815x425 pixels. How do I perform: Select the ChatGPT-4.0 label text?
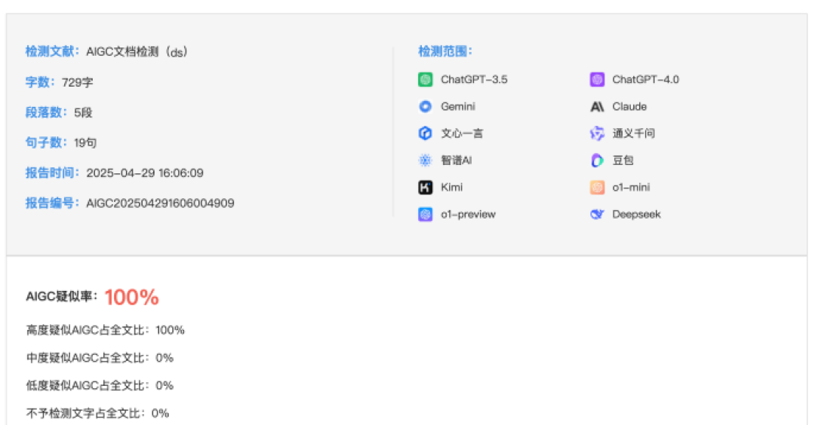tap(645, 79)
